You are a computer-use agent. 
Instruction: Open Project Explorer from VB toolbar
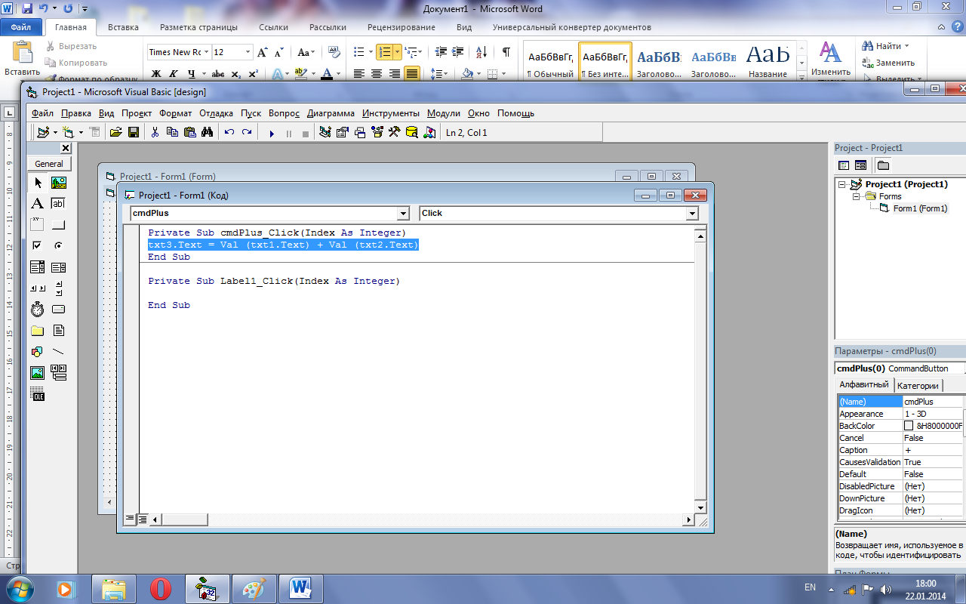coord(325,133)
